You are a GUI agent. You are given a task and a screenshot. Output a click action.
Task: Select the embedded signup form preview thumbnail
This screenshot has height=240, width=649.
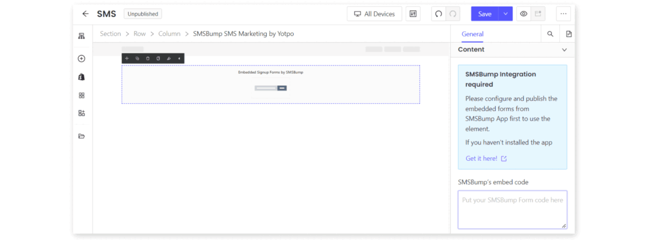(270, 88)
